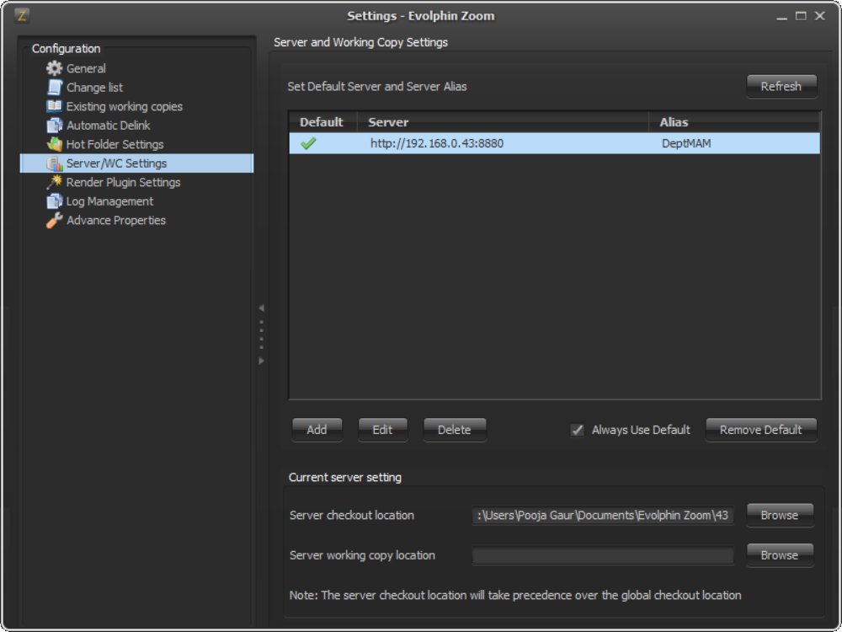
Task: Click the Server working copy location field
Action: (603, 555)
